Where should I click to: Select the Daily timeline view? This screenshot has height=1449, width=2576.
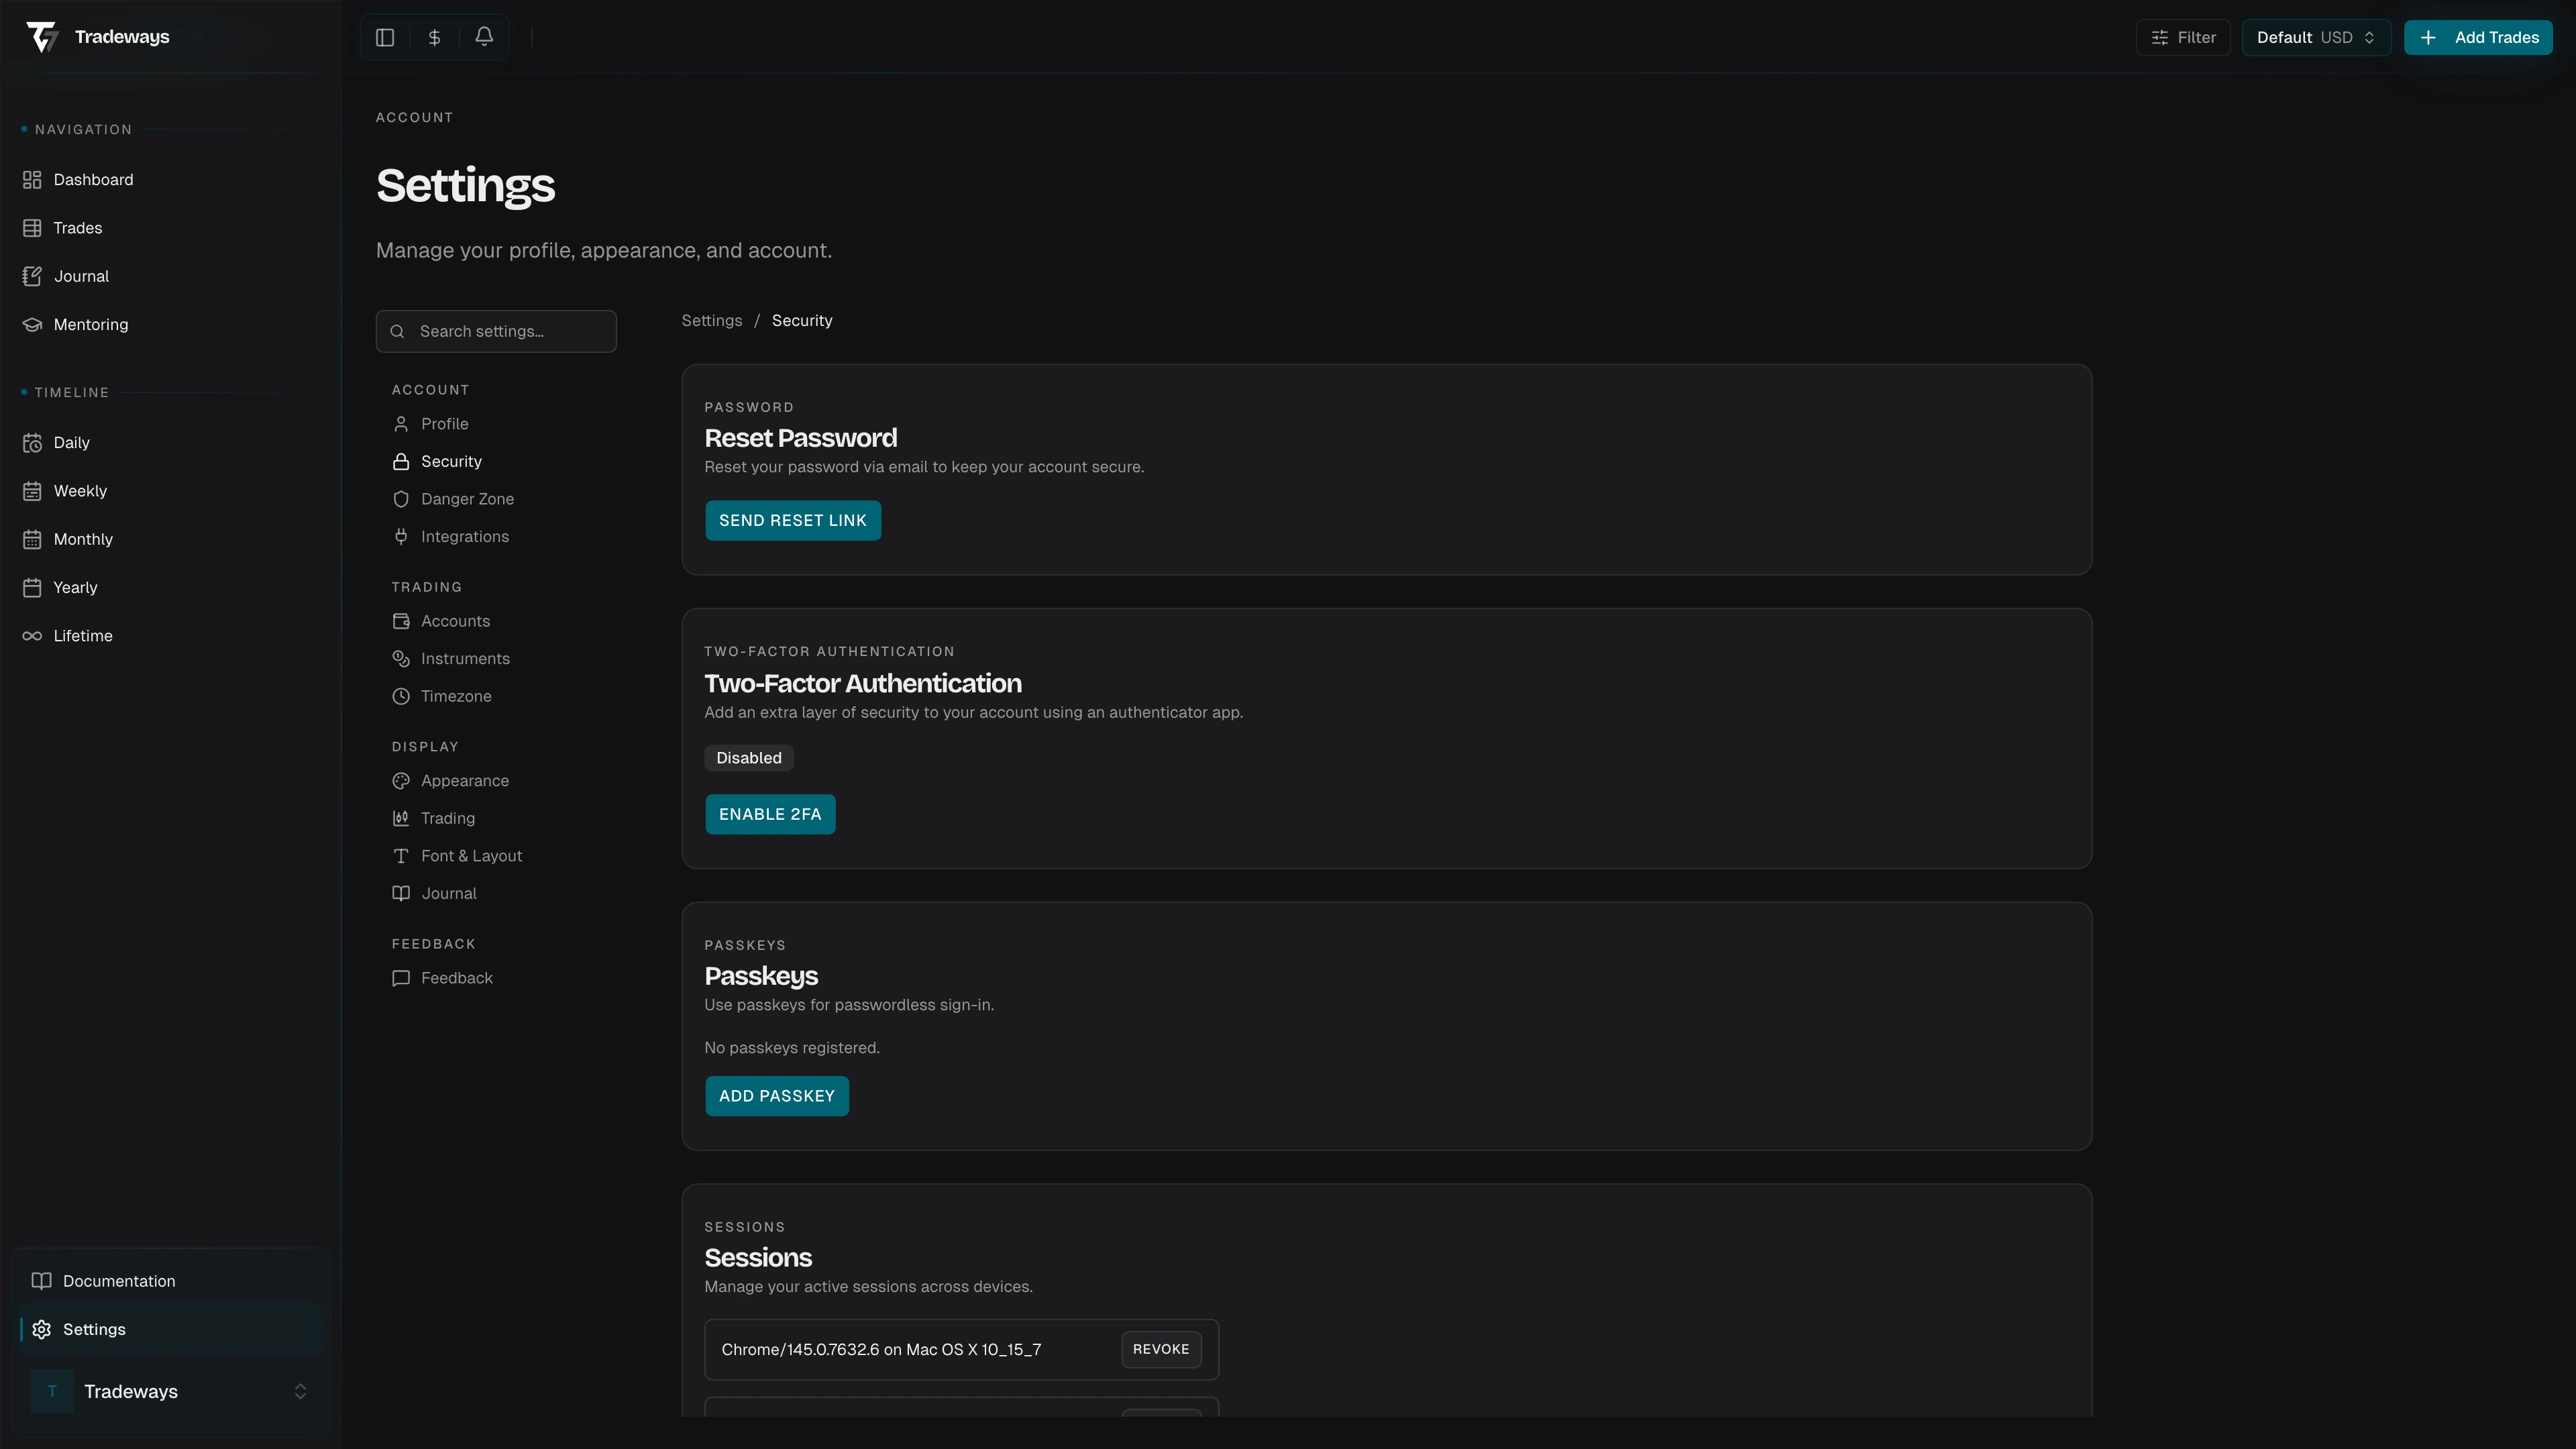pos(70,442)
